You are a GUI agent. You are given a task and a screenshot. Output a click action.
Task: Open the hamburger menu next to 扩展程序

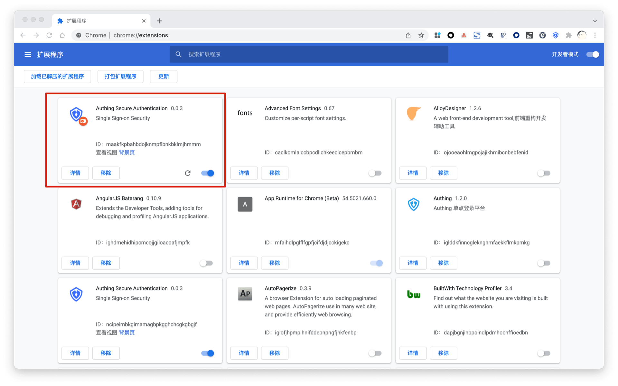click(x=28, y=54)
